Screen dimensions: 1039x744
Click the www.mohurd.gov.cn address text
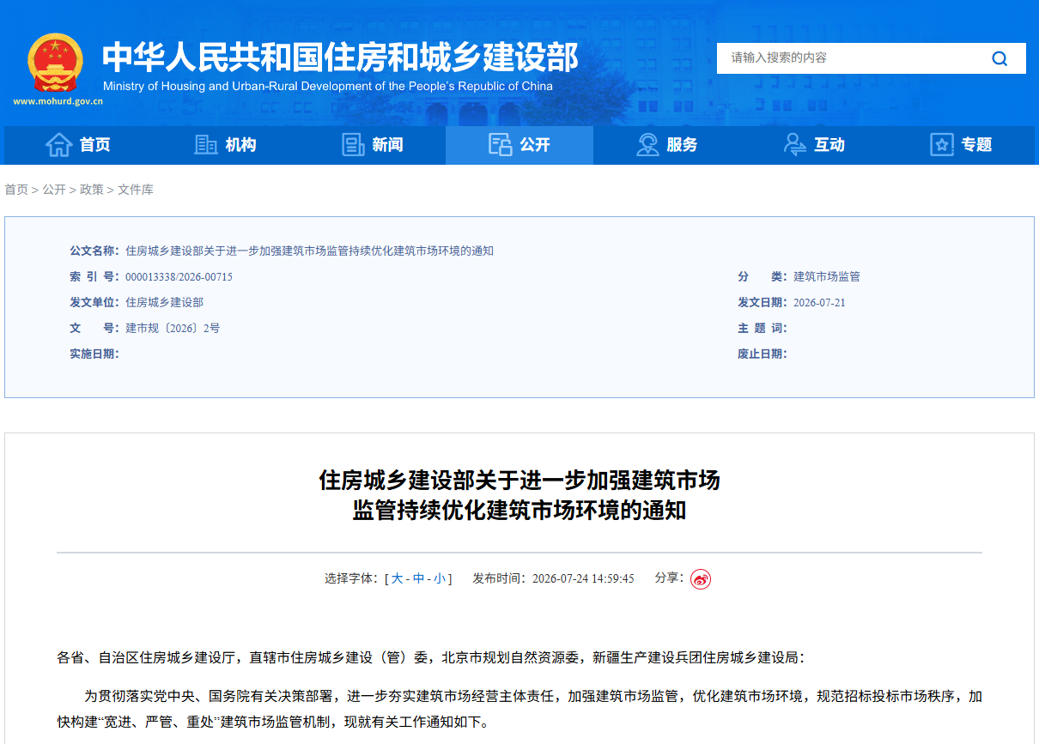[58, 101]
